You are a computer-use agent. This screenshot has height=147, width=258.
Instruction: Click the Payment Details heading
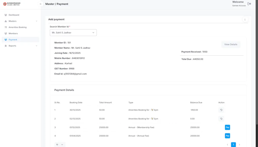pos(64,90)
